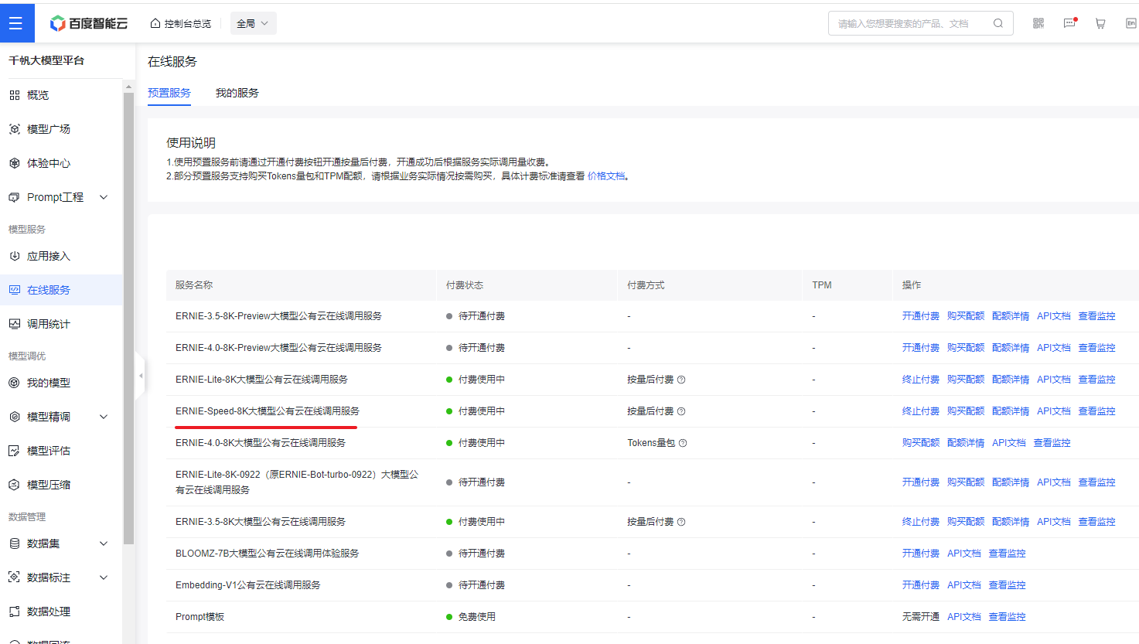This screenshot has height=644, width=1139.
Task: Click the 付费方式 column header
Action: pos(646,285)
